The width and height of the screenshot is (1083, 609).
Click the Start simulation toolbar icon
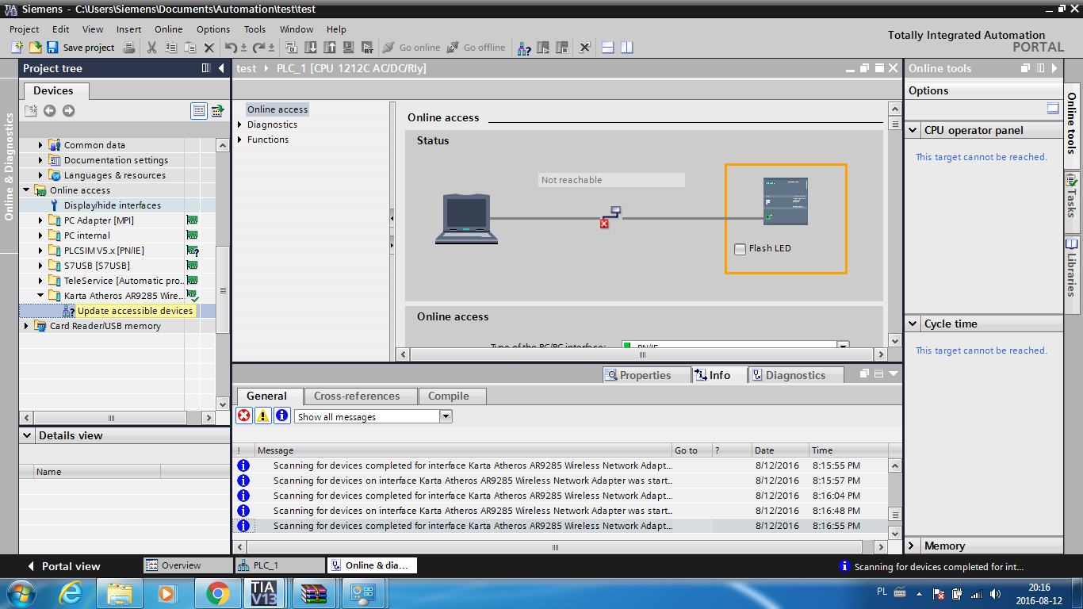[x=349, y=48]
